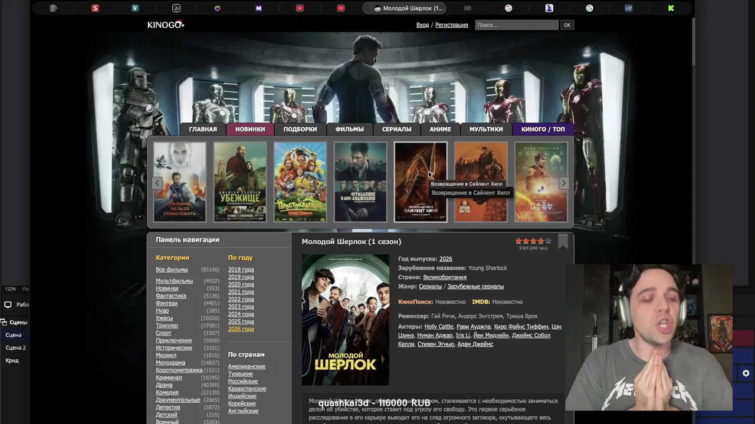
Task: Open the Зарубежные сериалы genre link
Action: (x=475, y=286)
